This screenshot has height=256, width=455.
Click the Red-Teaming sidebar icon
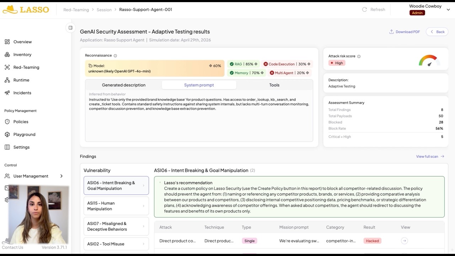pos(7,68)
